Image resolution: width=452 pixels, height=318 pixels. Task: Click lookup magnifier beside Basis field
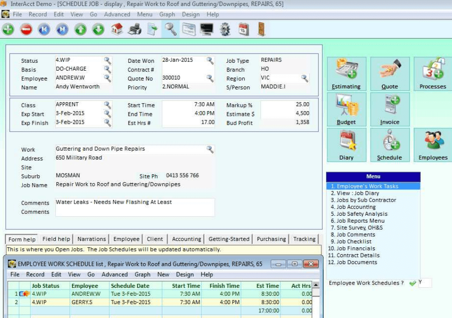(x=107, y=69)
